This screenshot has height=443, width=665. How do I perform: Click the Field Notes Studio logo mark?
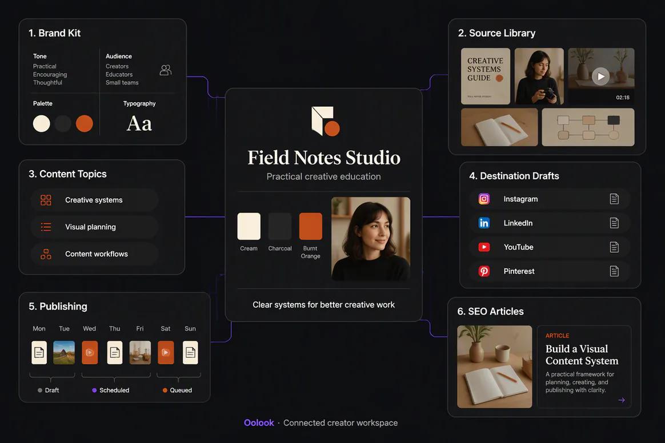tap(325, 121)
